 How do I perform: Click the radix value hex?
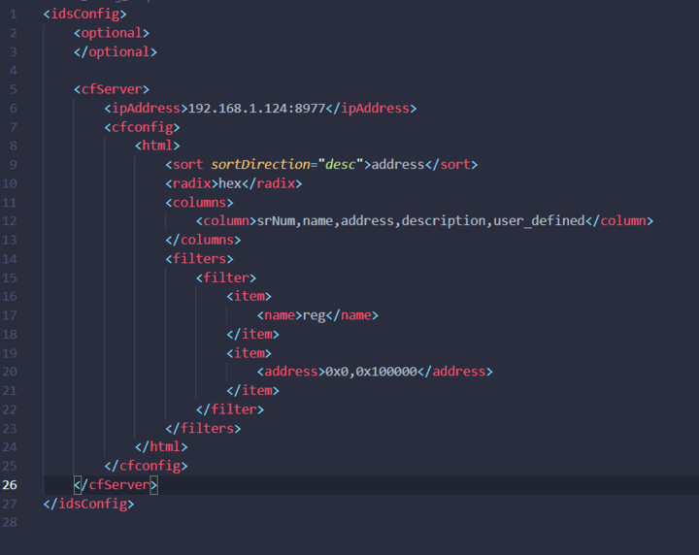[230, 183]
